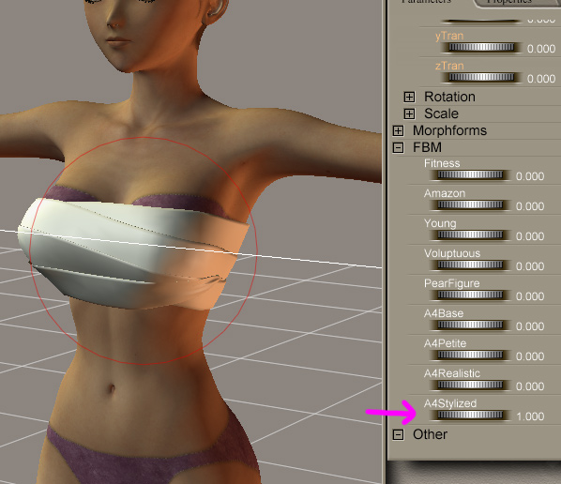Screen dimensions: 561x484
Task: Click the yTran parameter dial
Action: coord(481,47)
